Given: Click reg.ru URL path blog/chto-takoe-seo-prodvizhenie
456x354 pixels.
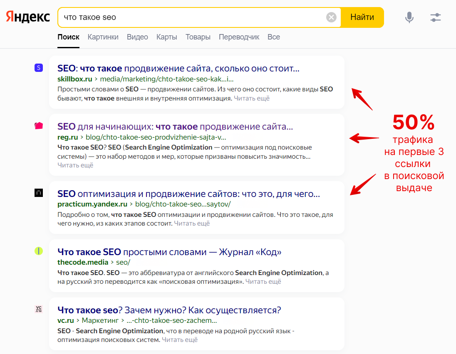Looking at the screenshot, I should pos(156,137).
